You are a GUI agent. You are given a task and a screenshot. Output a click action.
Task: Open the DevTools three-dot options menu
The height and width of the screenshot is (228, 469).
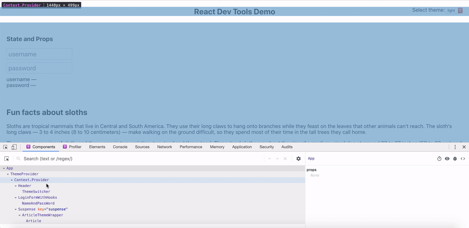[x=455, y=147]
